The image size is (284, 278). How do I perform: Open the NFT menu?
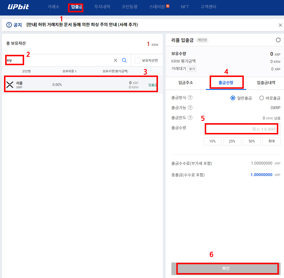click(x=185, y=7)
